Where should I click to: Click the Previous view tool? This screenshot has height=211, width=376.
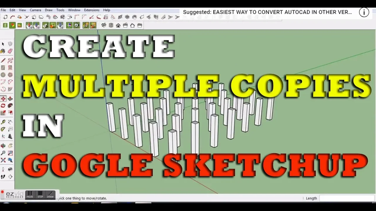click(x=10, y=160)
